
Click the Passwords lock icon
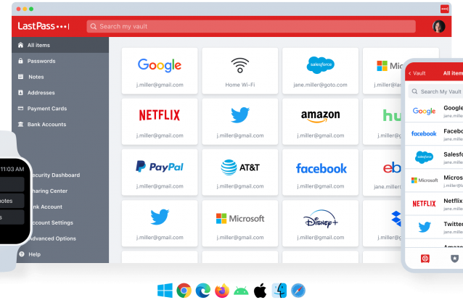click(x=20, y=61)
